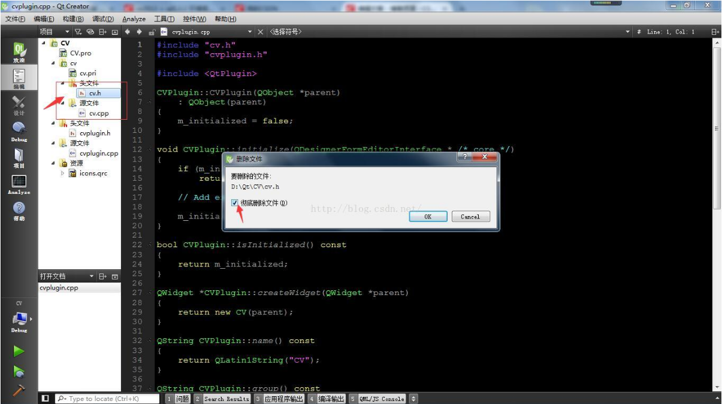Toggle the left sidebar from status bar
Viewport: 722px width, 404px height.
[x=45, y=399]
